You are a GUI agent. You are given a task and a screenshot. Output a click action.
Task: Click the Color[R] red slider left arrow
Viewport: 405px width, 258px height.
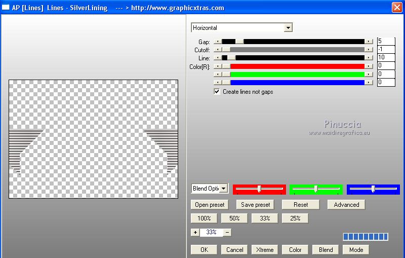pos(218,66)
